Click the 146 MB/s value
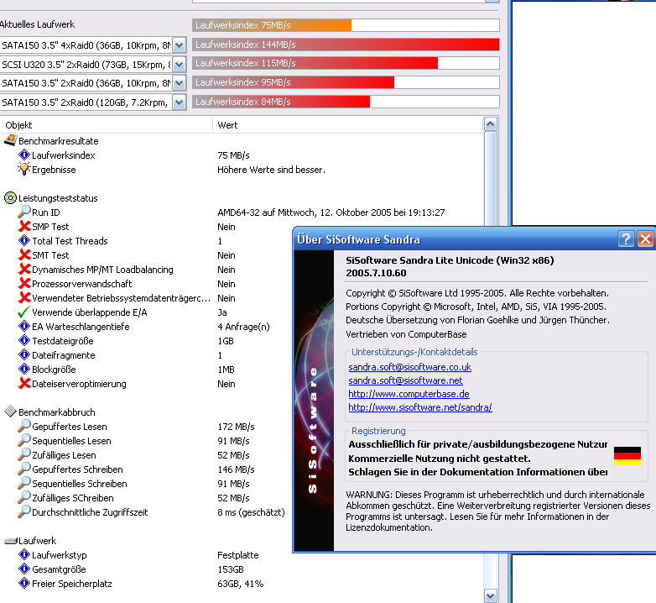The image size is (656, 603). click(x=236, y=469)
